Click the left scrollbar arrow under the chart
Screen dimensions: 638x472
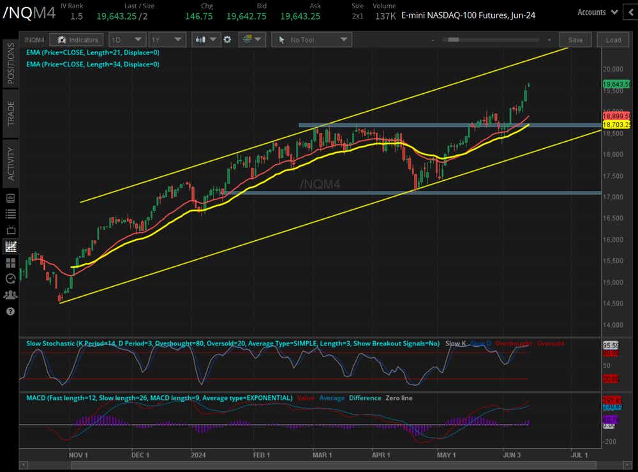[24, 465]
